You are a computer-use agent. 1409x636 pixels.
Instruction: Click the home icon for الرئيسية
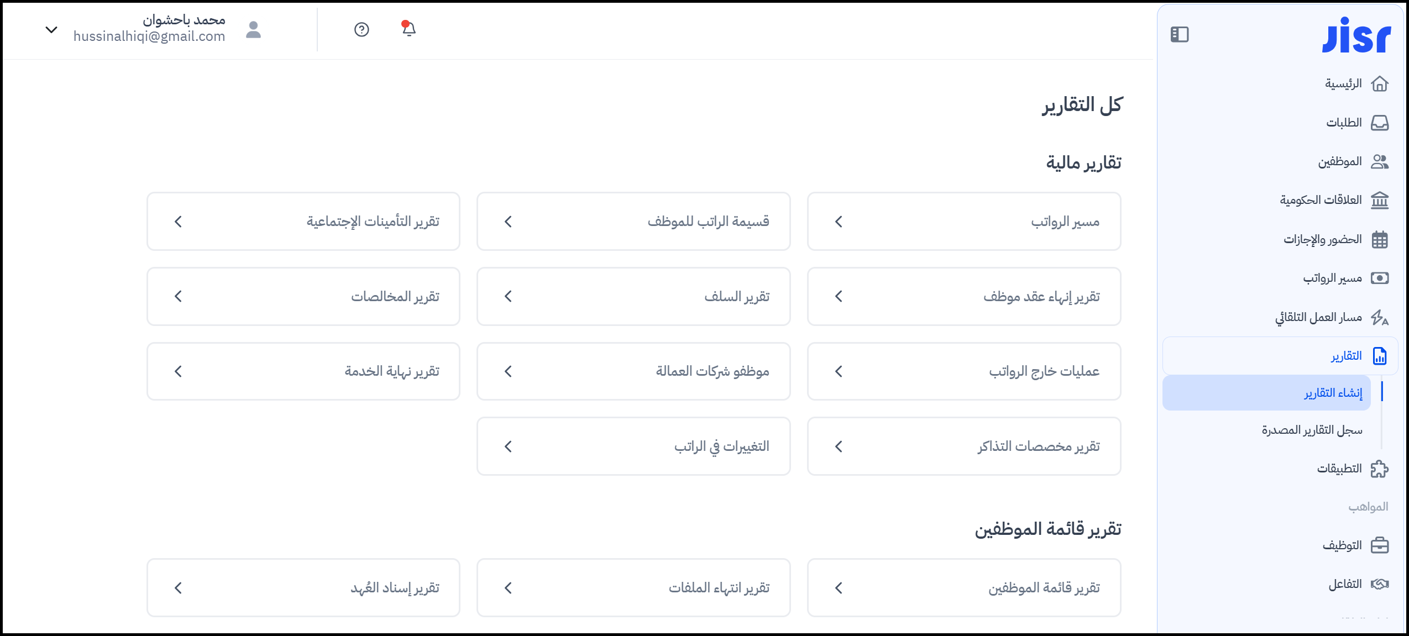pos(1380,84)
